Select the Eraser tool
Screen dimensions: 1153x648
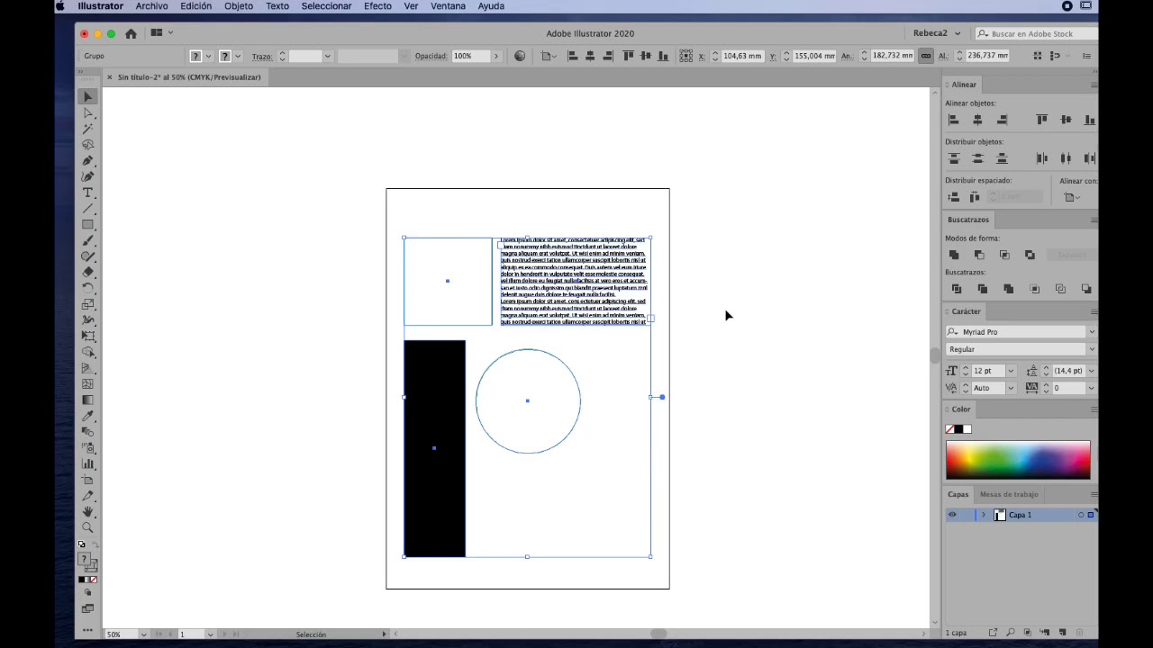click(87, 273)
